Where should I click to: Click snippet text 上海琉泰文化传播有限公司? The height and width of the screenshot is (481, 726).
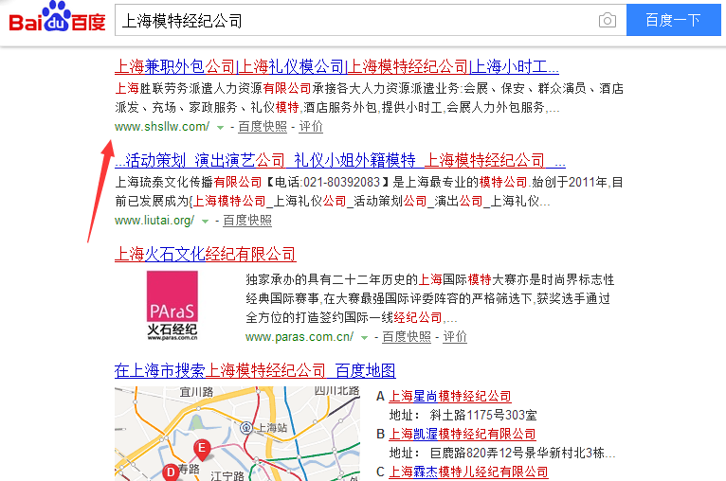point(189,182)
